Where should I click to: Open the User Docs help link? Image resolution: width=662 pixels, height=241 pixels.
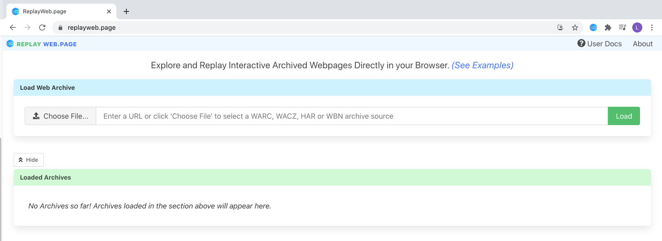coord(599,44)
